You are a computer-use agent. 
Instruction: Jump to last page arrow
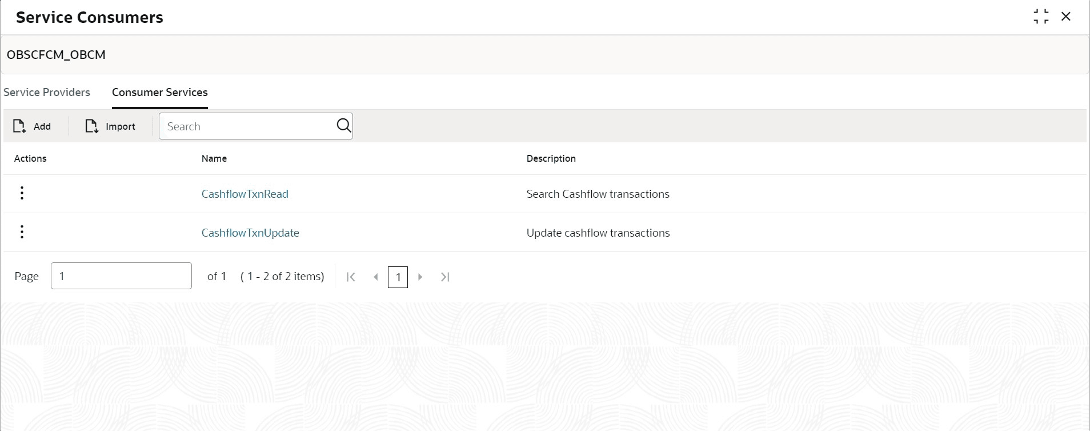pos(445,277)
